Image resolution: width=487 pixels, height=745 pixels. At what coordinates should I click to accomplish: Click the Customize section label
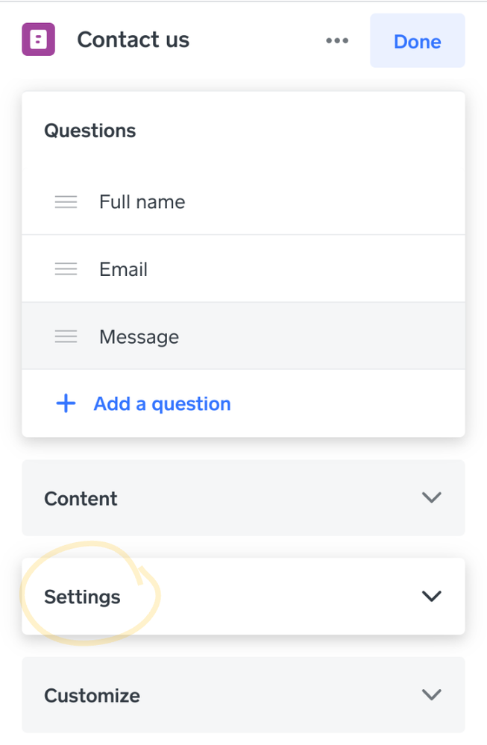point(92,696)
